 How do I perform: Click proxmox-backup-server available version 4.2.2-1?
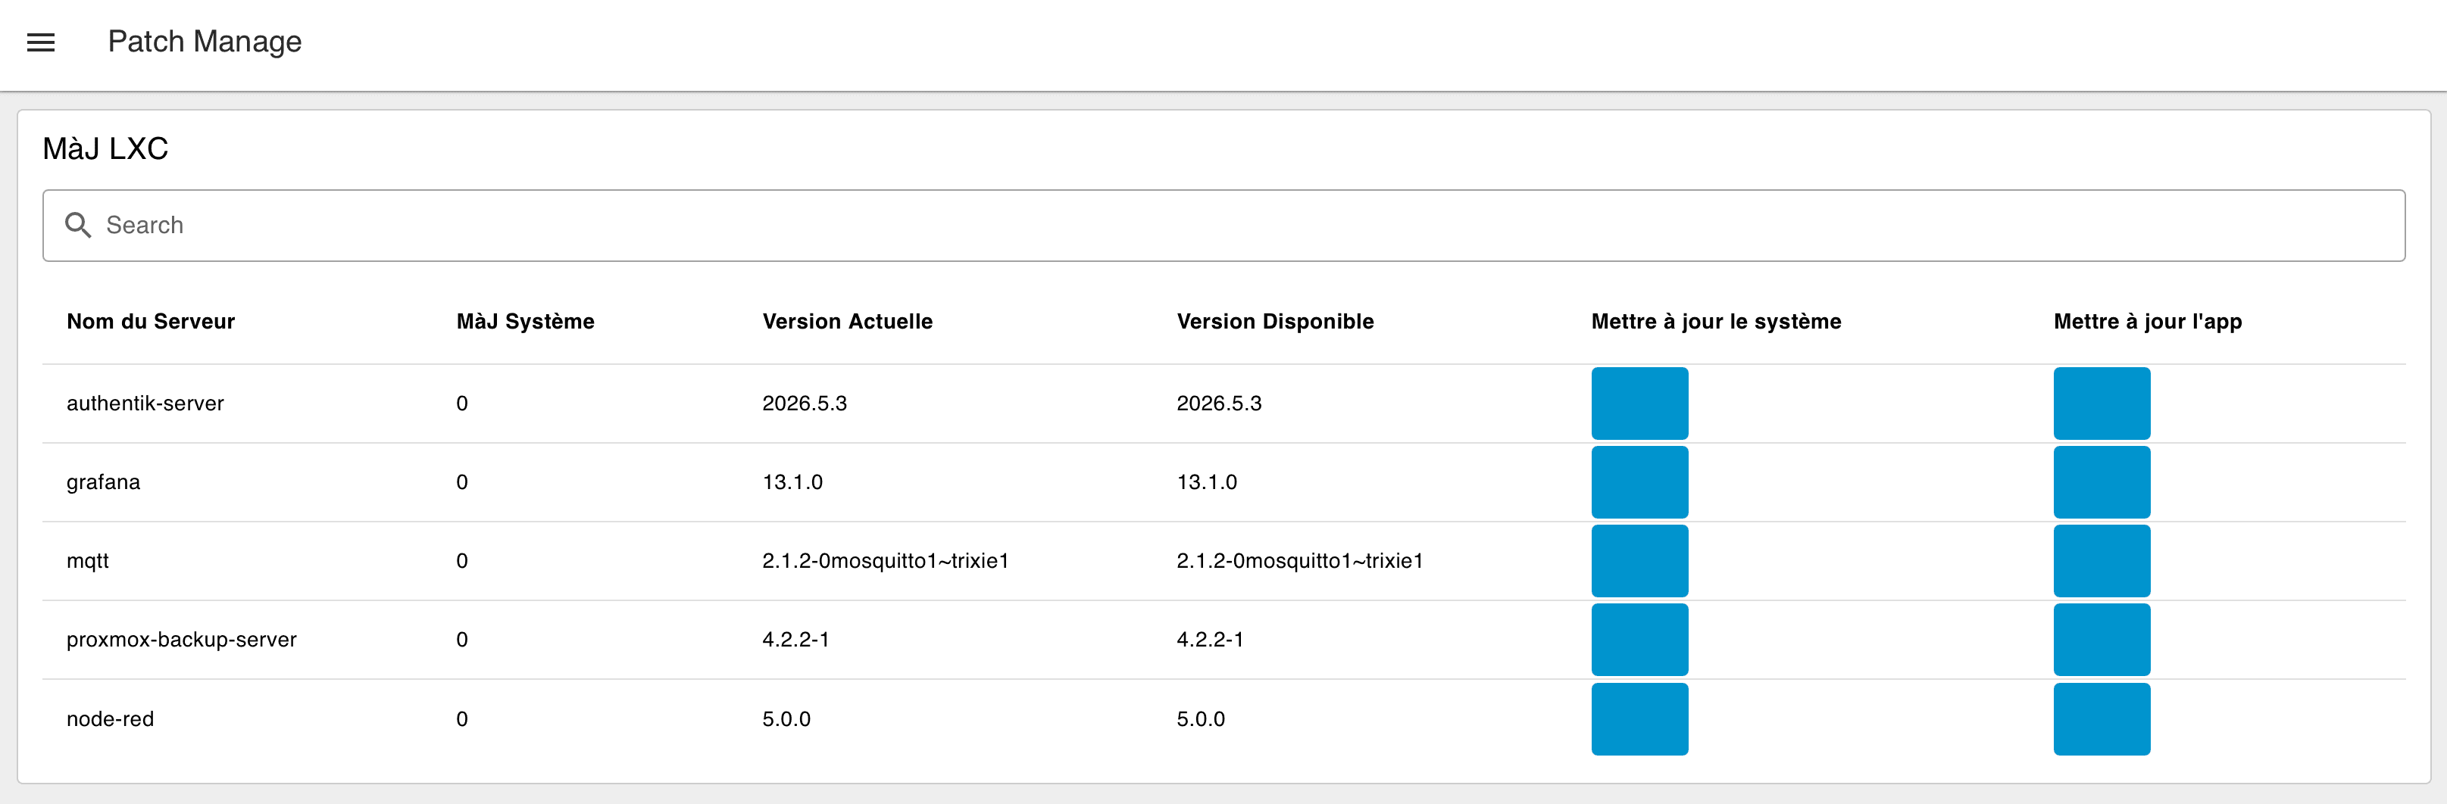tap(1210, 640)
